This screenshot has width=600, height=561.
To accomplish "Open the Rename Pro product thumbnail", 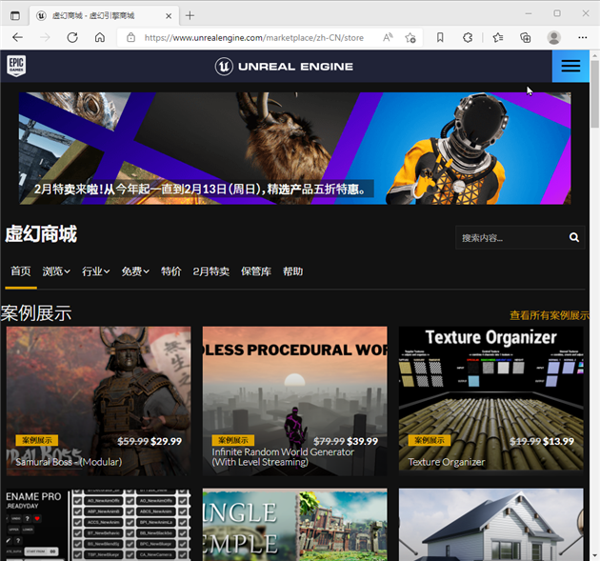I will tap(98, 524).
